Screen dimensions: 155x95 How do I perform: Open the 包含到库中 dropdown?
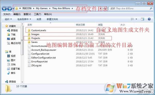24,19
